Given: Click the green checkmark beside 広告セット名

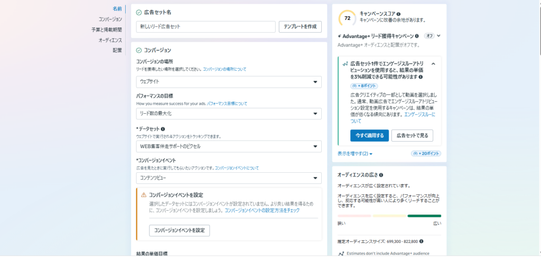Looking at the screenshot, I should tap(138, 12).
